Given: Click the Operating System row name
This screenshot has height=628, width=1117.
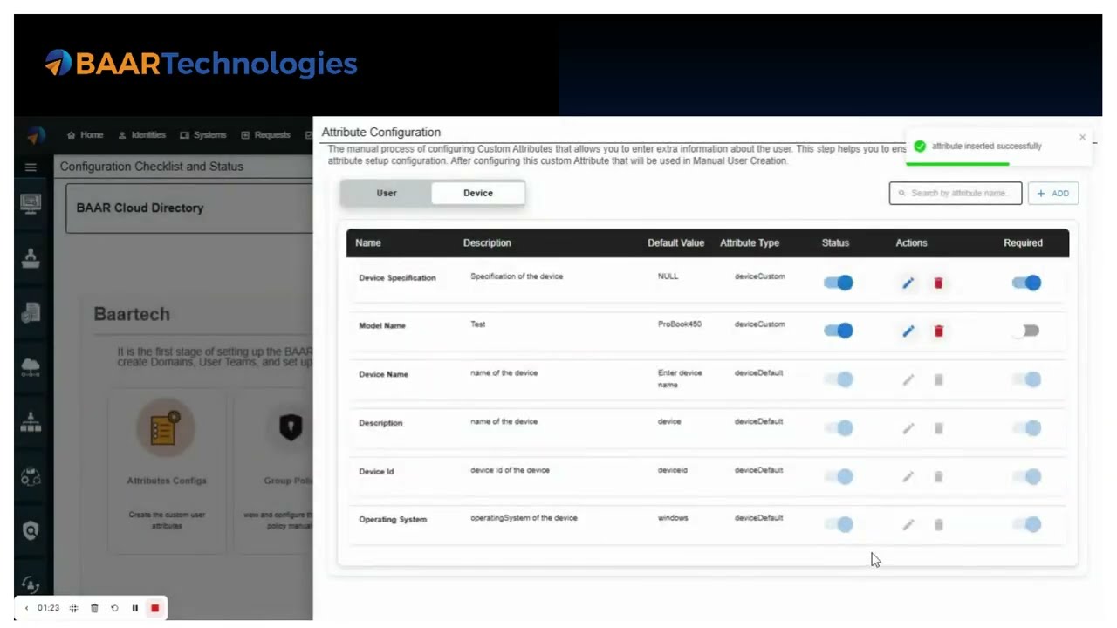Looking at the screenshot, I should tap(393, 520).
